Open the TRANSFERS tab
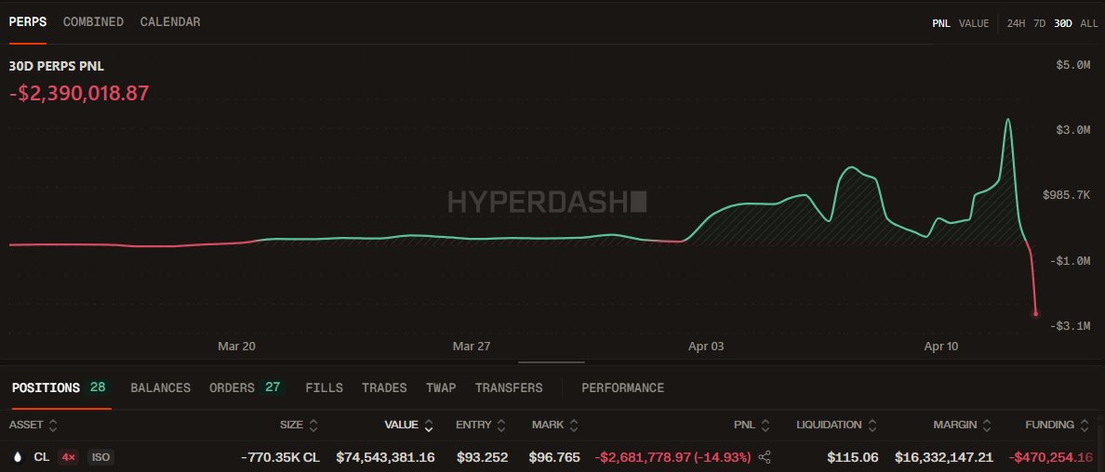The image size is (1105, 472). point(509,387)
